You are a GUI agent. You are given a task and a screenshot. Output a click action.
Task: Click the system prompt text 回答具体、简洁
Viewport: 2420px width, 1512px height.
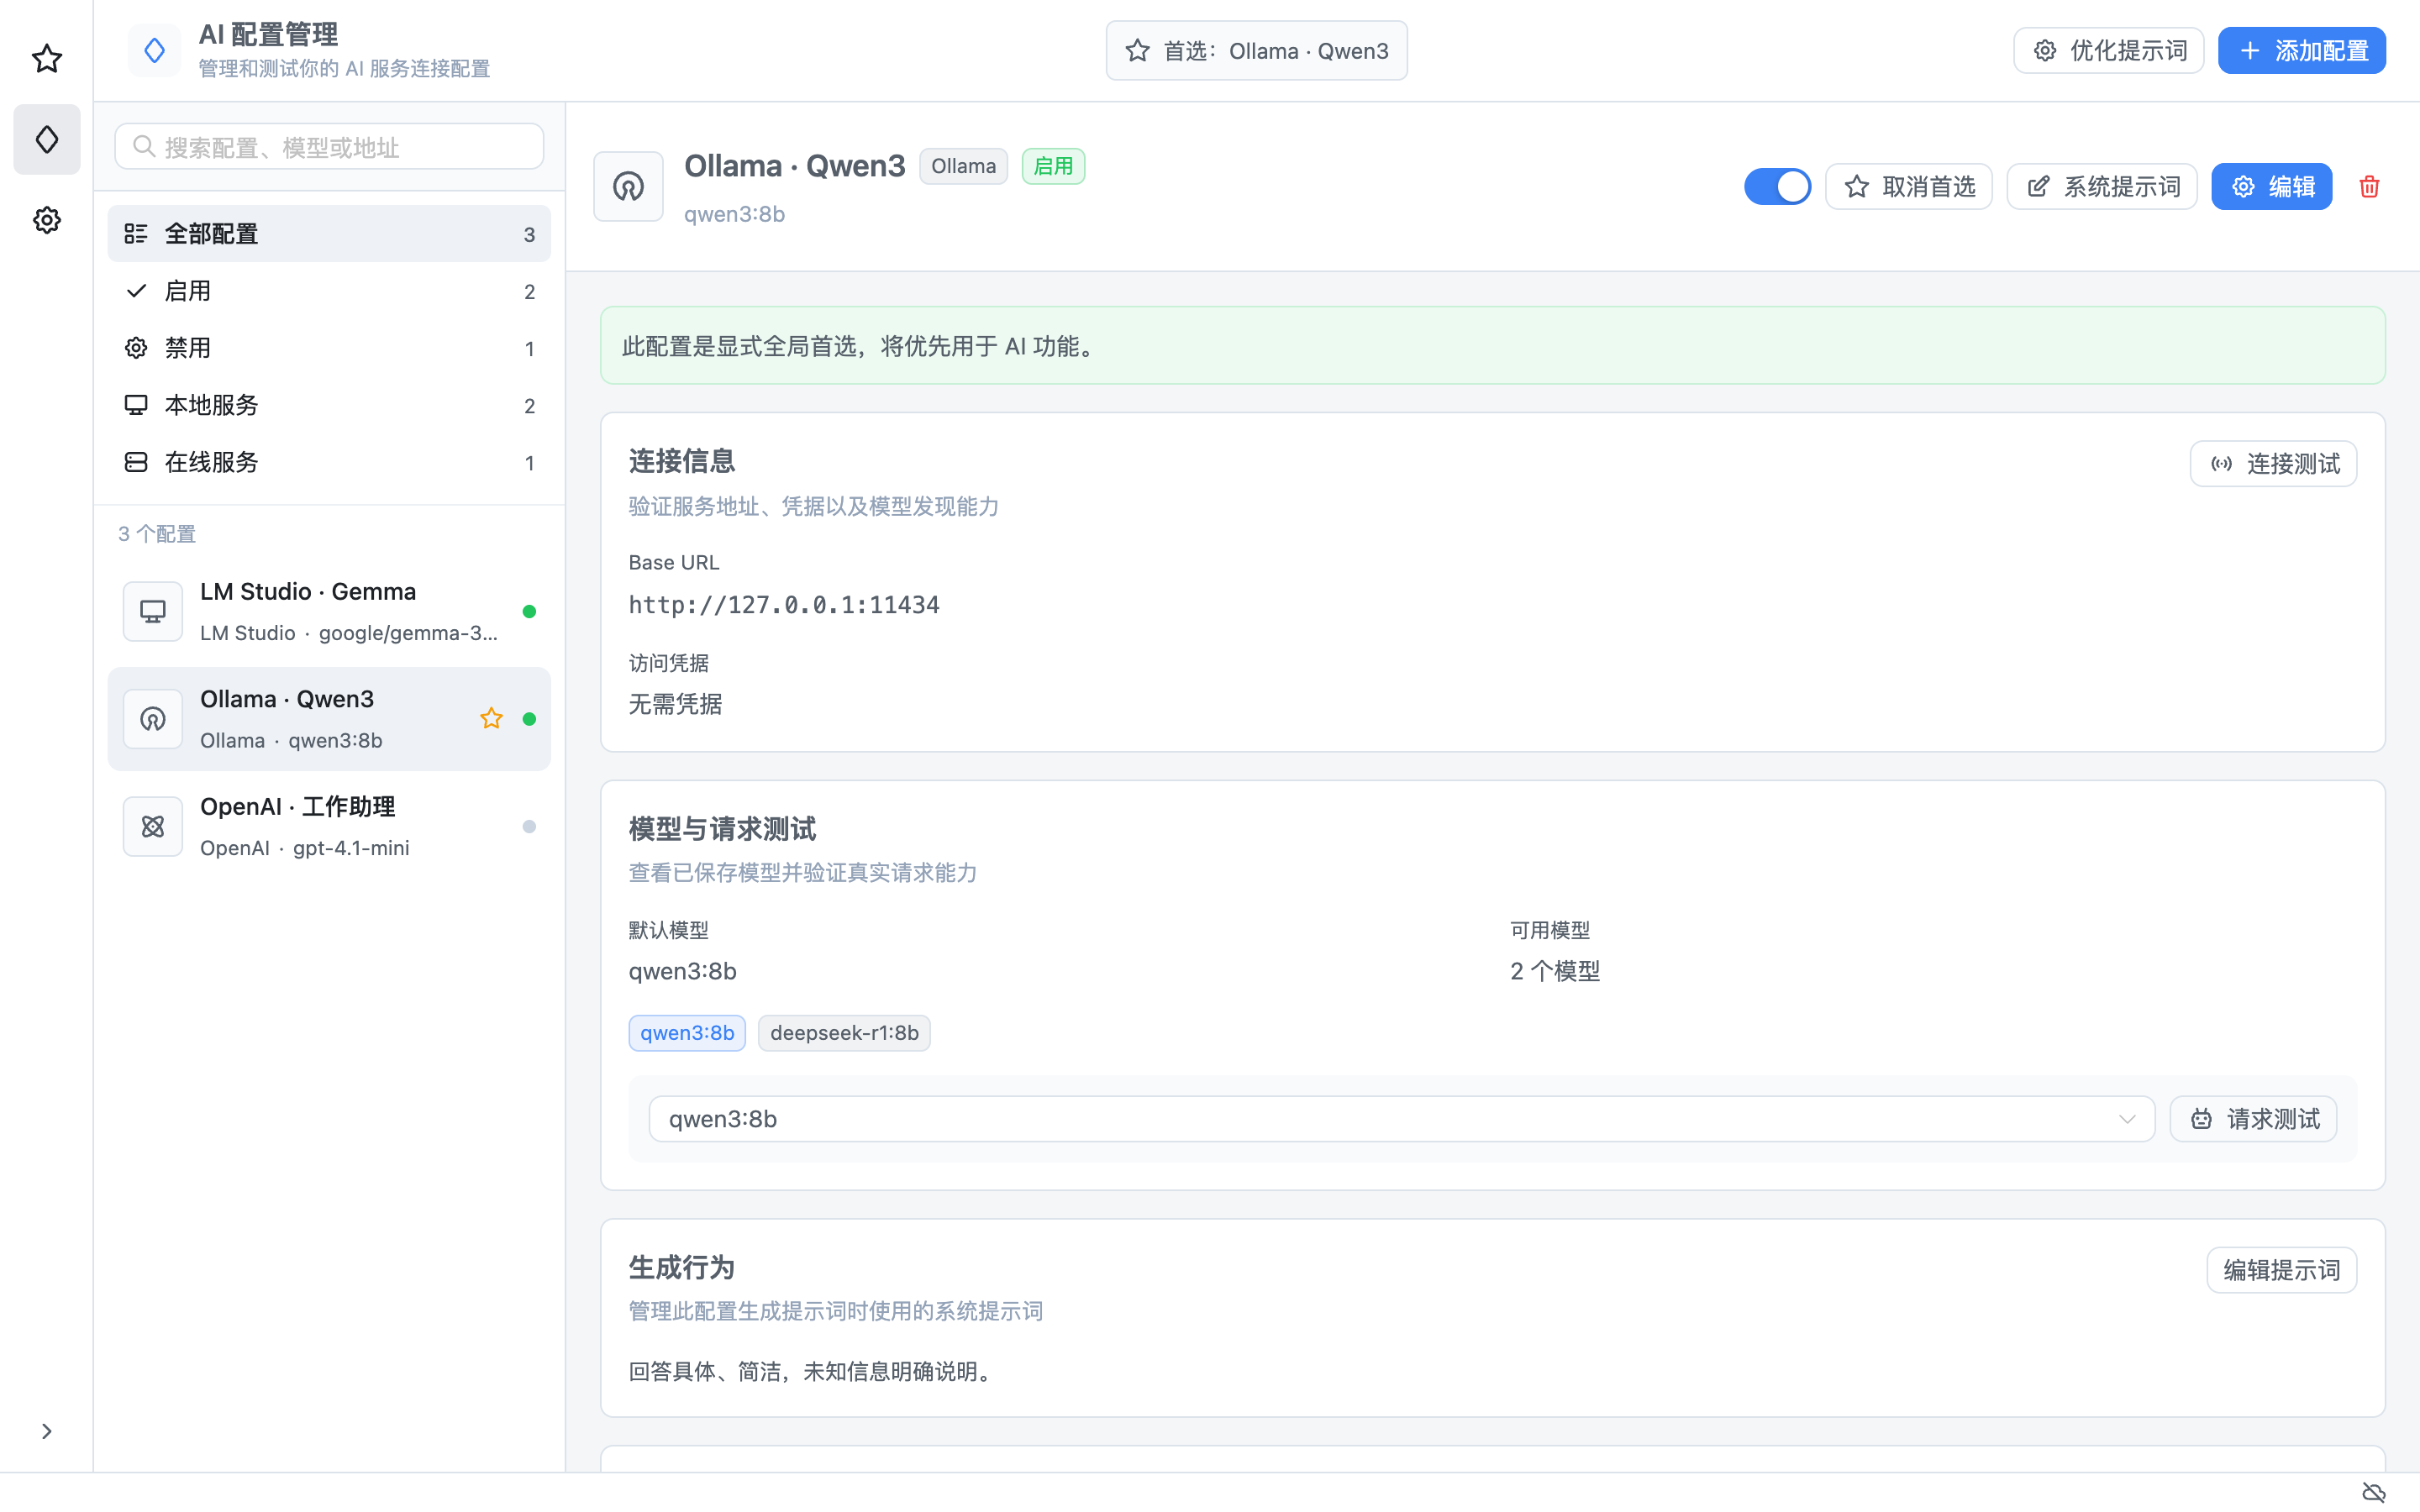pos(810,1371)
